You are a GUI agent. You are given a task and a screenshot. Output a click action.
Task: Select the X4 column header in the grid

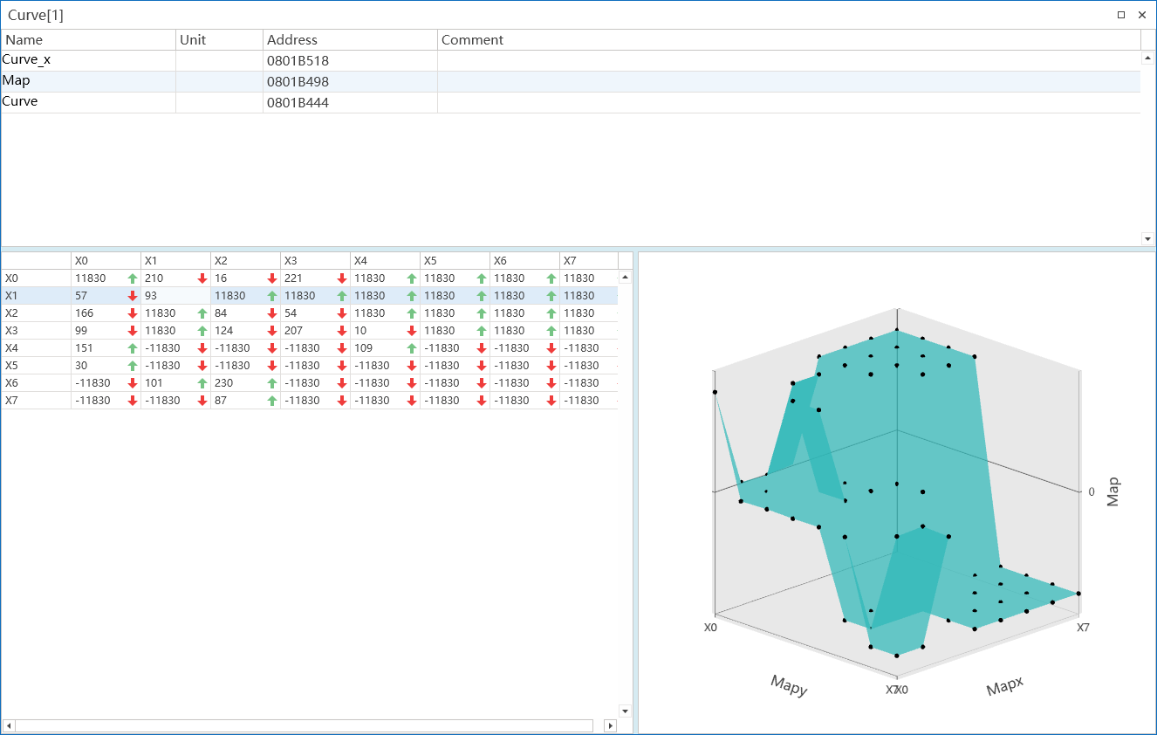[x=385, y=261]
